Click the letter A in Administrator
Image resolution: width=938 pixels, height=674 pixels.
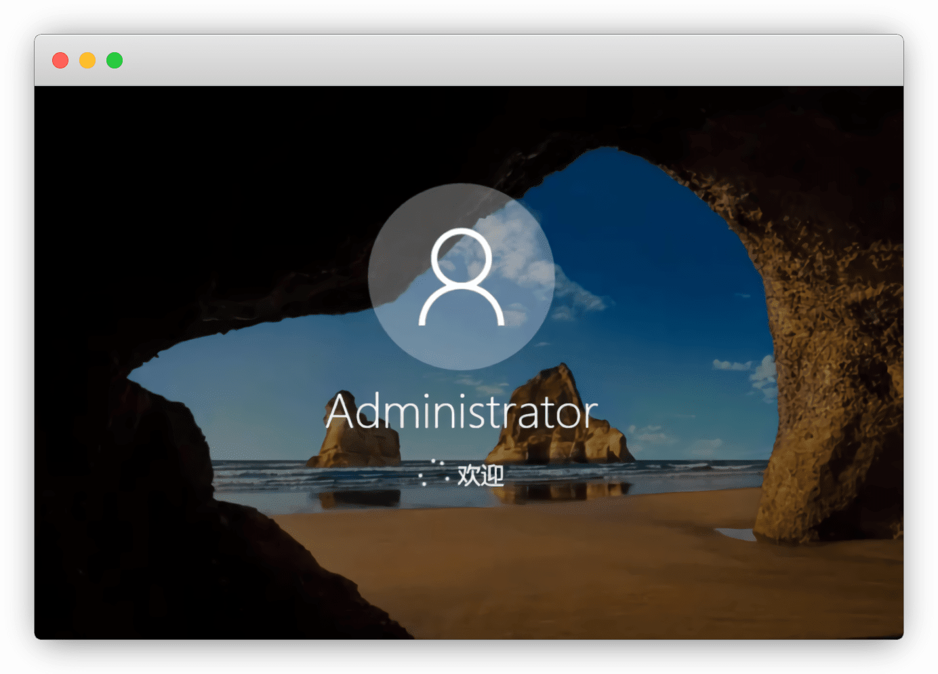tap(342, 412)
